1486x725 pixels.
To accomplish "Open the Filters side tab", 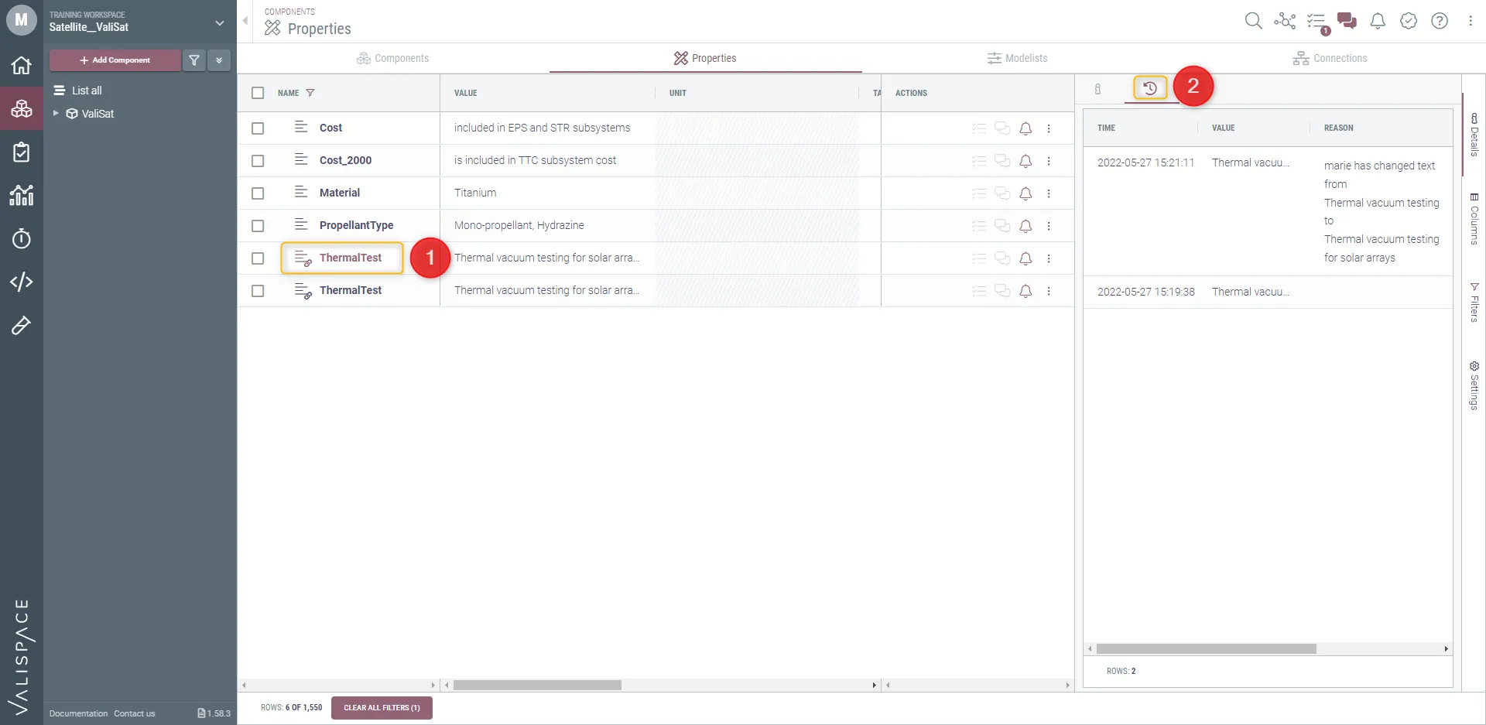I will (x=1474, y=303).
